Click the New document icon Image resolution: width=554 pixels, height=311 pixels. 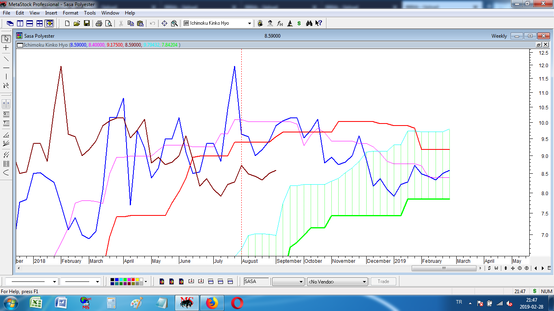[x=67, y=23]
